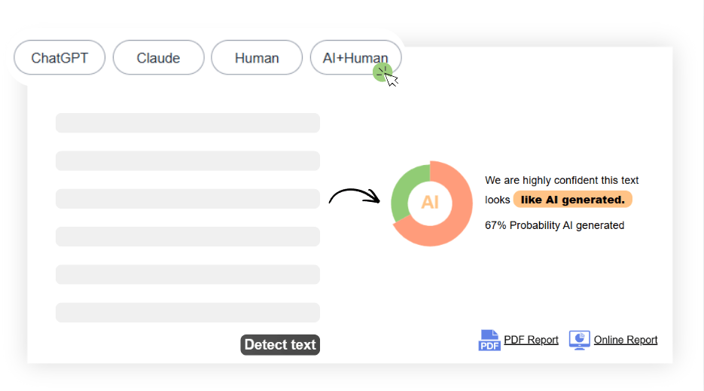Click the 'like AI generated.' highlighted label

point(573,200)
